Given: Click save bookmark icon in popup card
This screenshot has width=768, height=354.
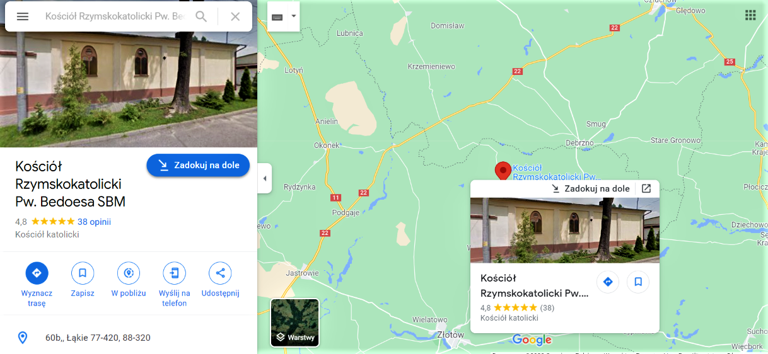Looking at the screenshot, I should point(638,282).
